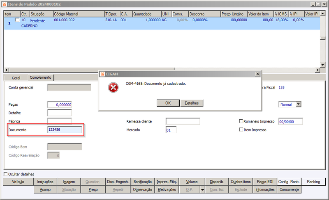Click the Quebra itens button

click(241, 182)
